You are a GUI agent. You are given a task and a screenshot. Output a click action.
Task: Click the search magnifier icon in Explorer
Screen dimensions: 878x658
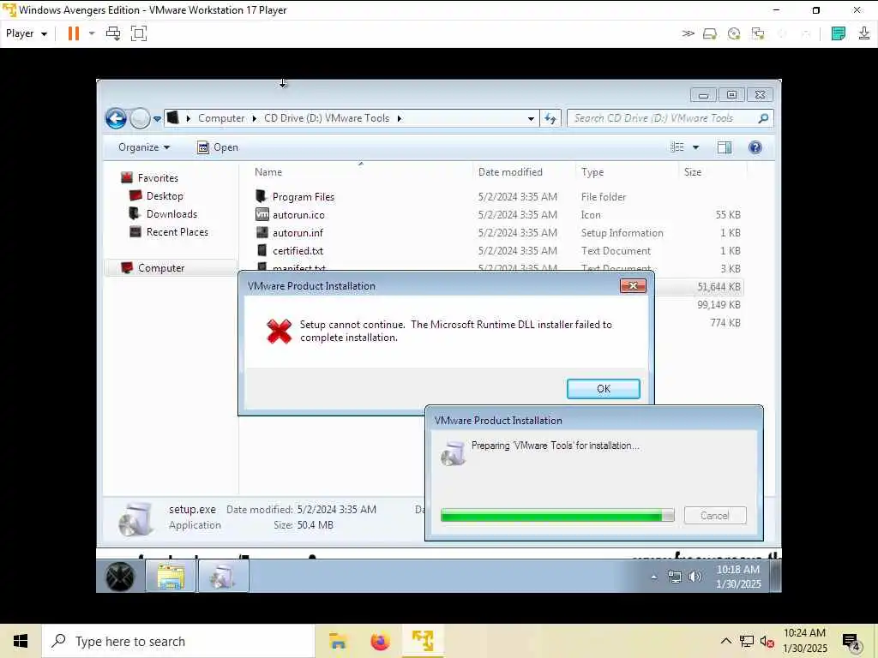tap(763, 118)
